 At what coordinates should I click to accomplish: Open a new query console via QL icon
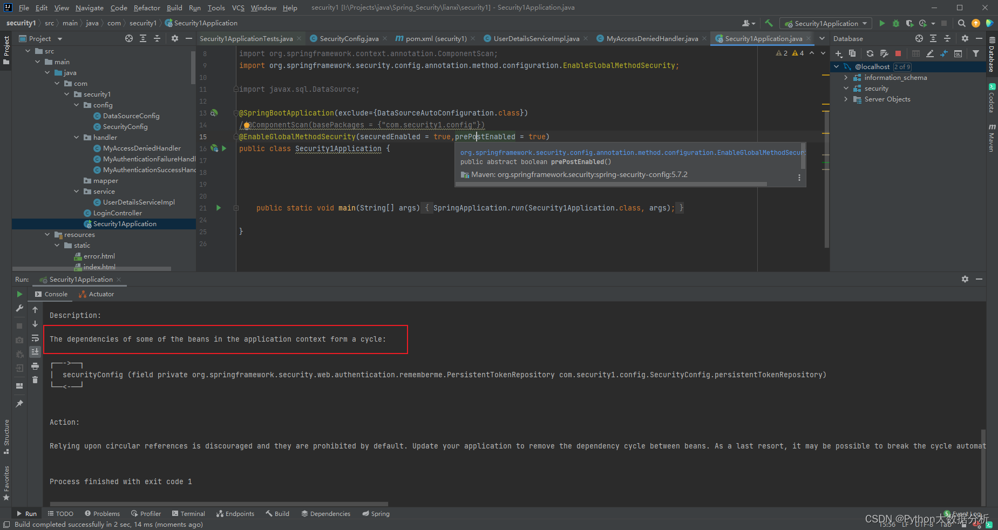pyautogui.click(x=958, y=53)
